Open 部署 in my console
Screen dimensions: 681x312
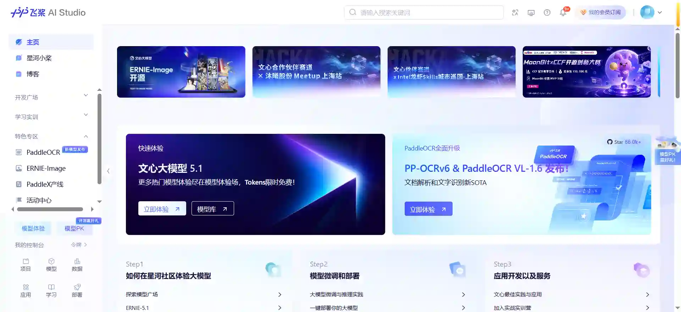click(x=77, y=291)
